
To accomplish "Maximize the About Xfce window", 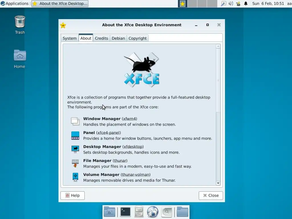I will coord(208,25).
